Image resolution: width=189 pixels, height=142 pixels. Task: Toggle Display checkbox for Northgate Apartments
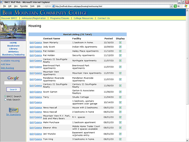pos(120,60)
